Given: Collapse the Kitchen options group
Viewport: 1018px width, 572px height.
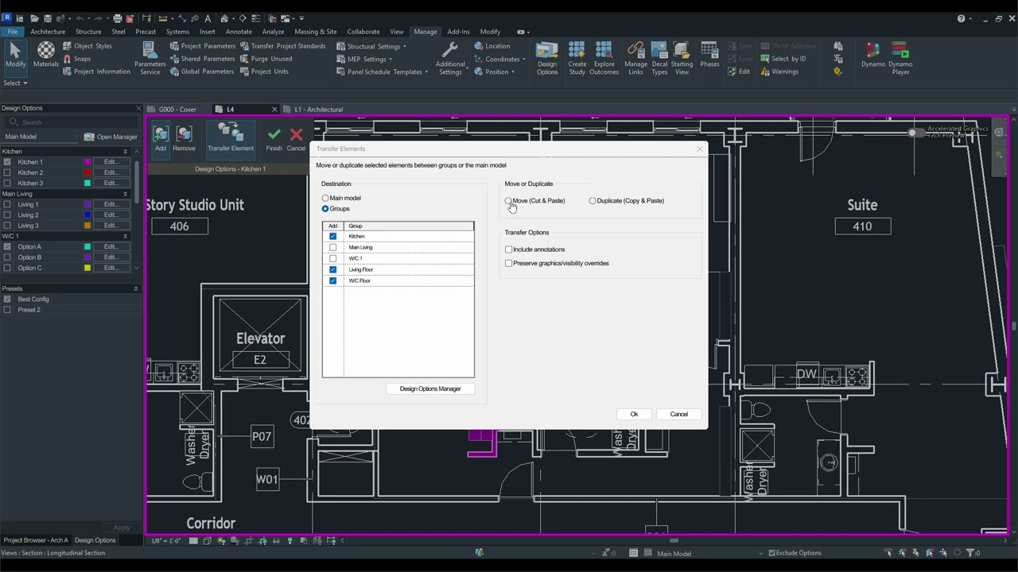Looking at the screenshot, I should pyautogui.click(x=125, y=152).
